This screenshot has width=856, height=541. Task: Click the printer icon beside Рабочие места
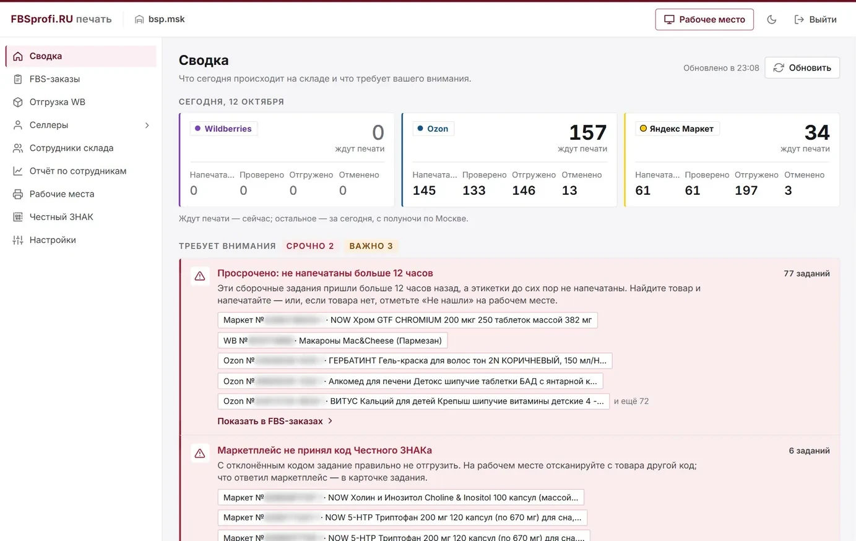(18, 194)
